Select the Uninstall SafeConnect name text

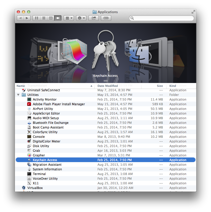coord(44,90)
